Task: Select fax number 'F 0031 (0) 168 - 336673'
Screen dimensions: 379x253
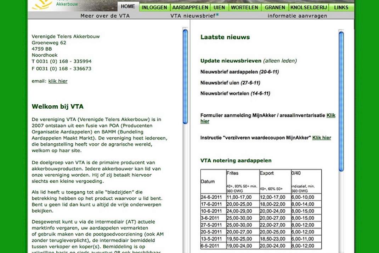Action: 62,68
